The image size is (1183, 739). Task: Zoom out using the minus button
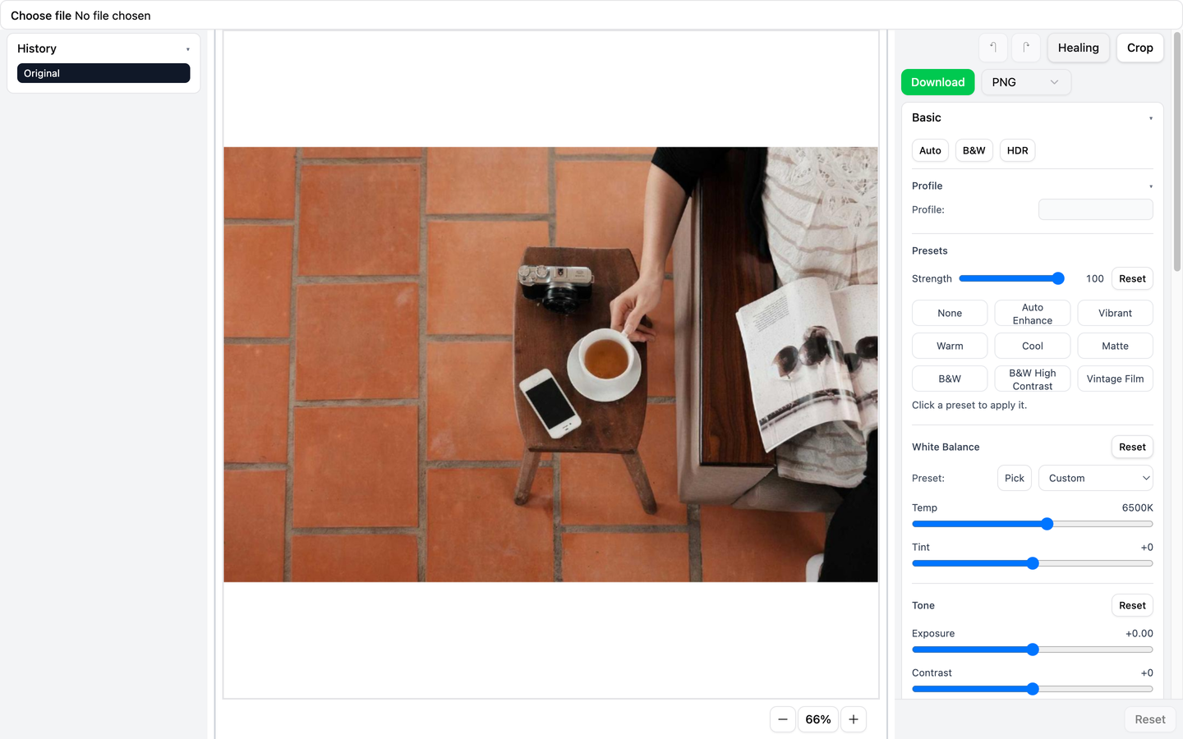782,718
